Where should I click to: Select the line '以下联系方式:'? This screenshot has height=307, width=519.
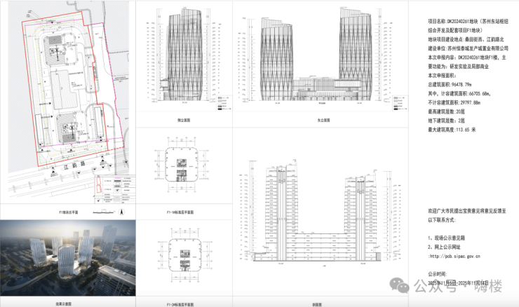[x=442, y=219]
